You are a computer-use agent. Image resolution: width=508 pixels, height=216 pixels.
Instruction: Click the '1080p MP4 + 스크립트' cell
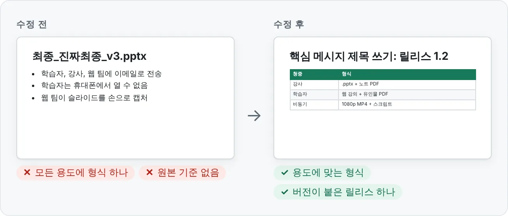click(407, 105)
